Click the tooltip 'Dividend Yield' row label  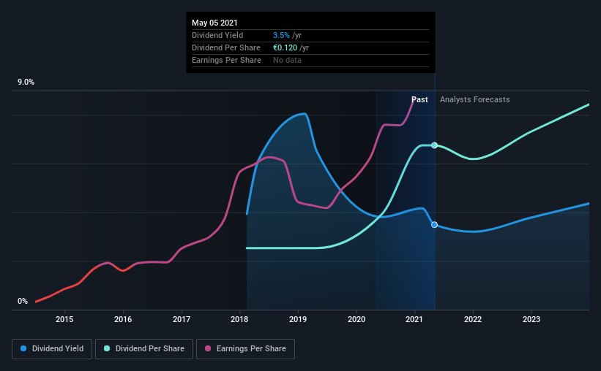point(217,35)
